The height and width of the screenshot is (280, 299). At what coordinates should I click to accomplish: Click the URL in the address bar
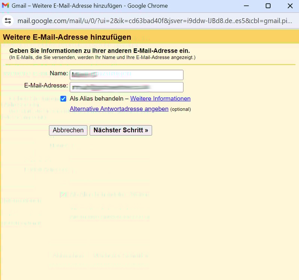point(154,21)
